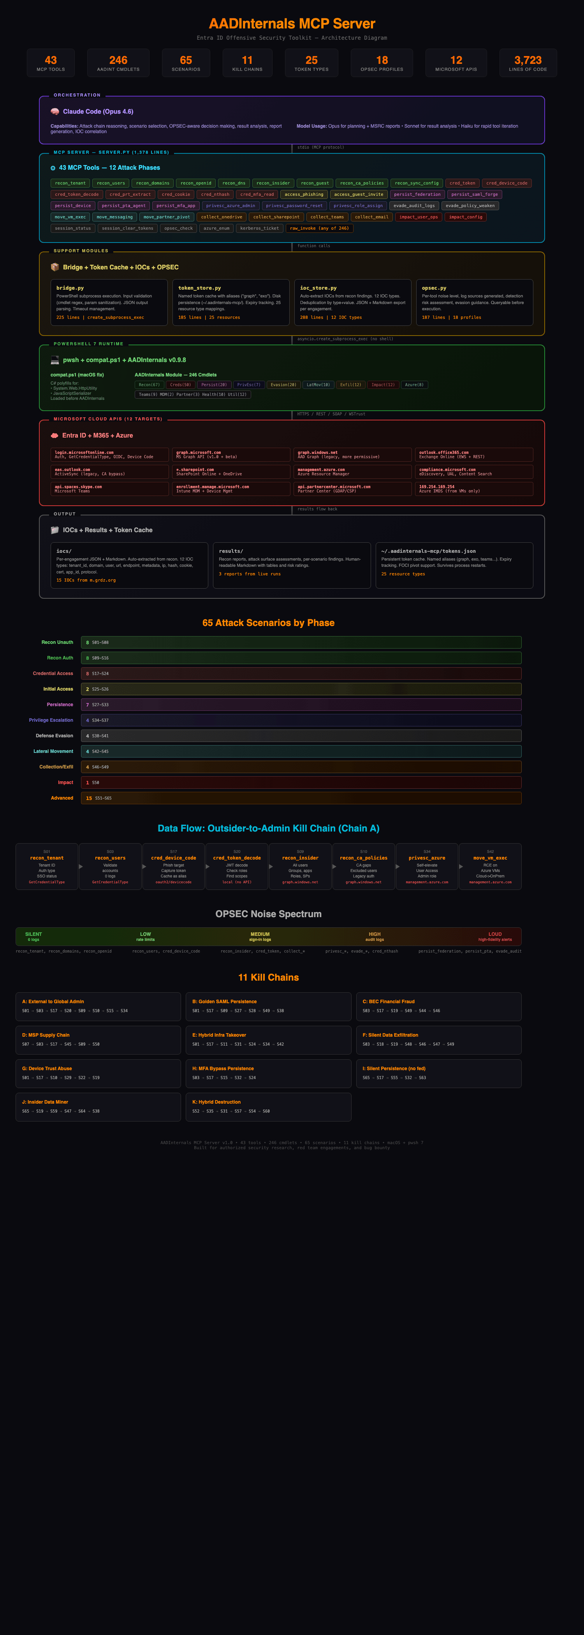Click the Evasion(20) cmdlet tag

[x=283, y=385]
